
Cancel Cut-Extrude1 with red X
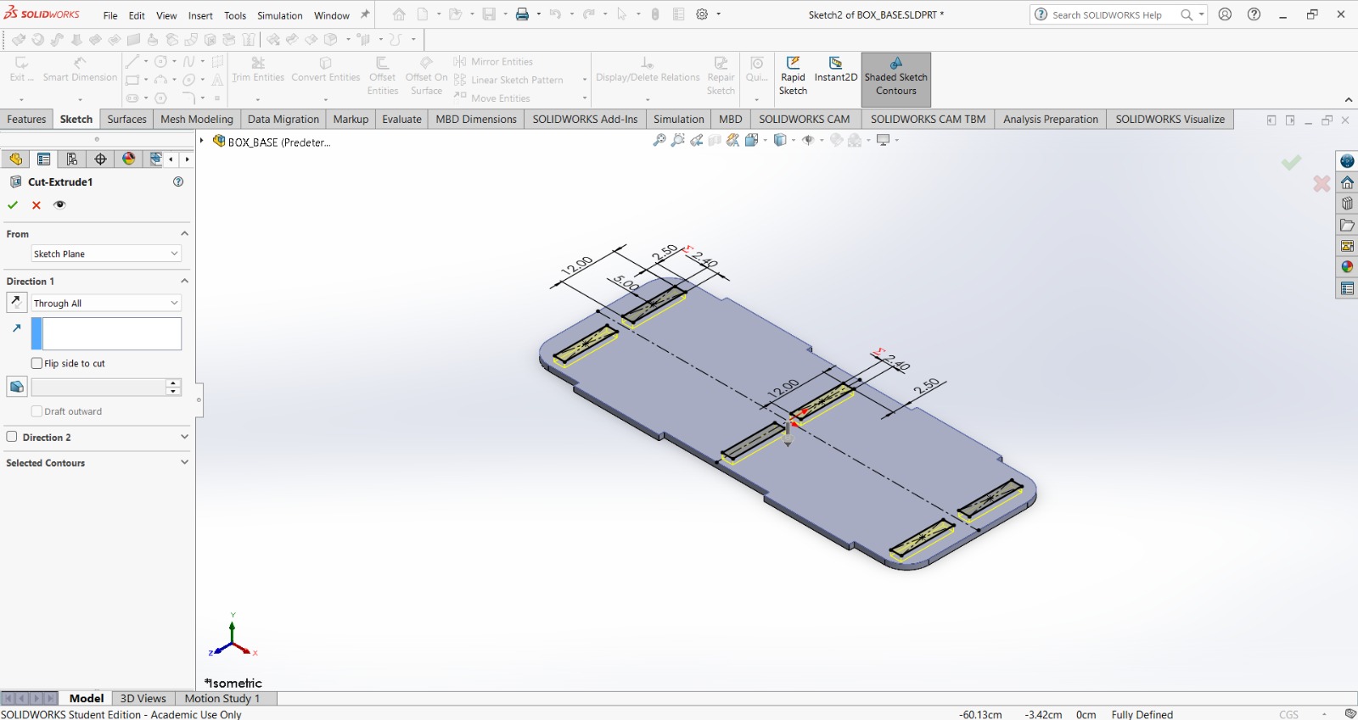pos(36,205)
